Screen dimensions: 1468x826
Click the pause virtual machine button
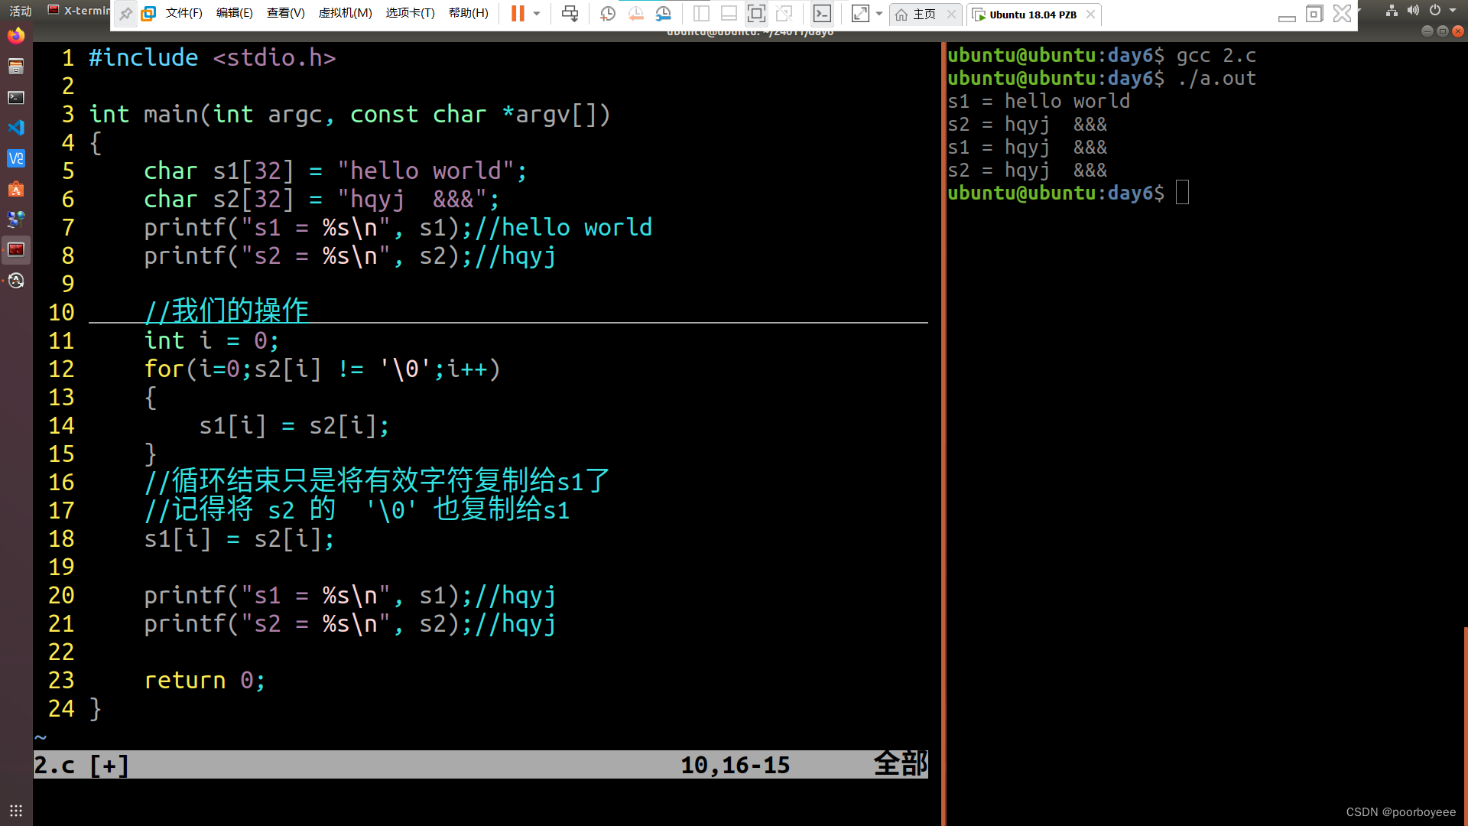(518, 14)
